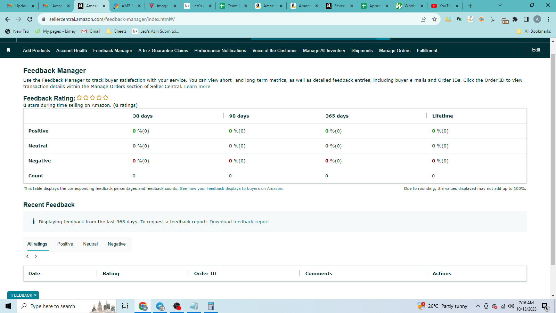This screenshot has width=556, height=313.
Task: Open Manage All Inventory menu item
Action: [324, 50]
